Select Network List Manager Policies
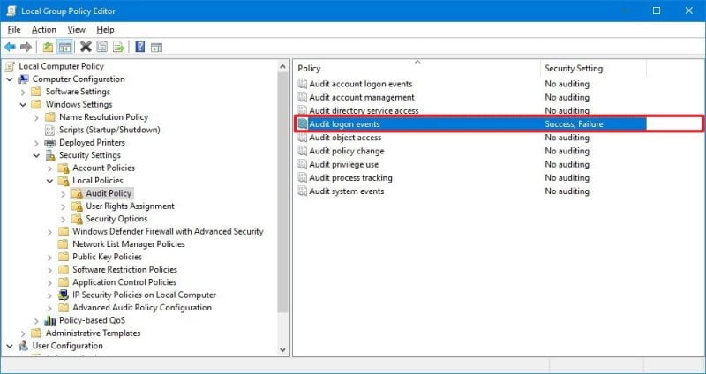Image resolution: width=706 pixels, height=374 pixels. pyautogui.click(x=129, y=244)
